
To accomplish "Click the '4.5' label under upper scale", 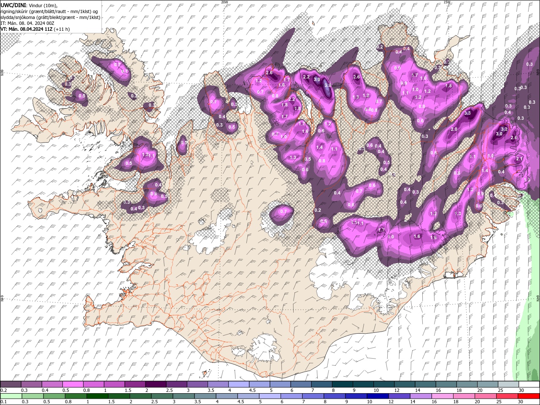I will (x=252, y=390).
